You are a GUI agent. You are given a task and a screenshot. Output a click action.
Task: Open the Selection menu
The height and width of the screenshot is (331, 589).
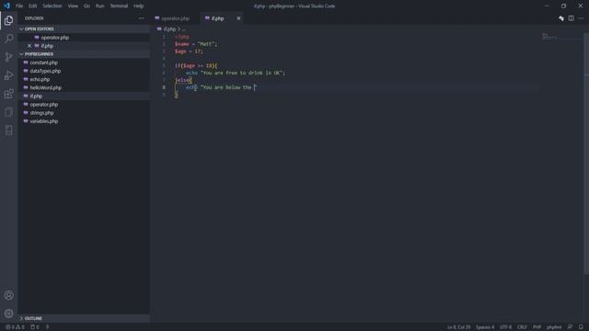pyautogui.click(x=52, y=6)
